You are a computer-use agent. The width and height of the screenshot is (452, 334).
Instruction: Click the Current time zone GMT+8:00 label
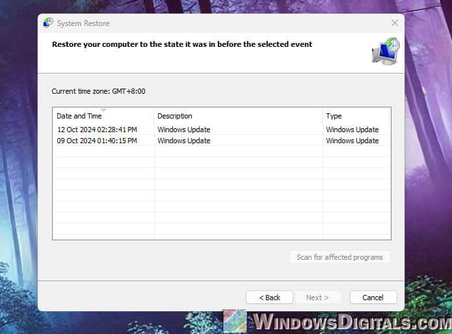[x=99, y=91]
